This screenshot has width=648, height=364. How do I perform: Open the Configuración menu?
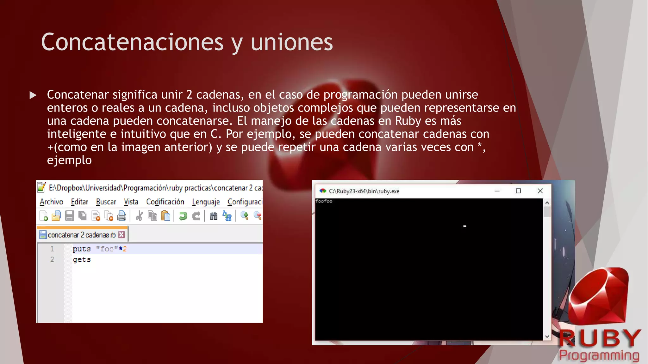pos(245,202)
